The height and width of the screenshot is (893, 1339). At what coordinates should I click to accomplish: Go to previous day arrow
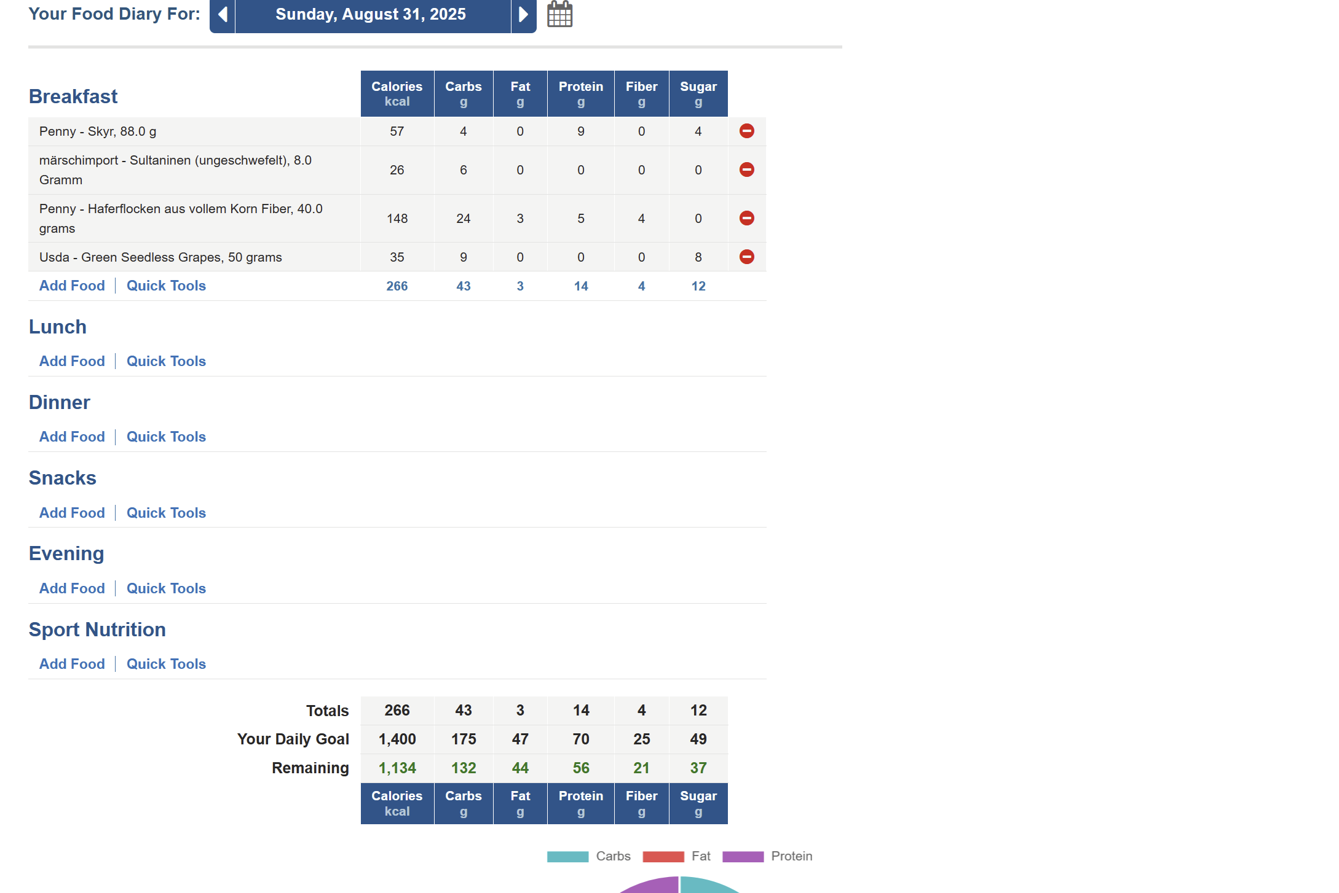[x=223, y=15]
